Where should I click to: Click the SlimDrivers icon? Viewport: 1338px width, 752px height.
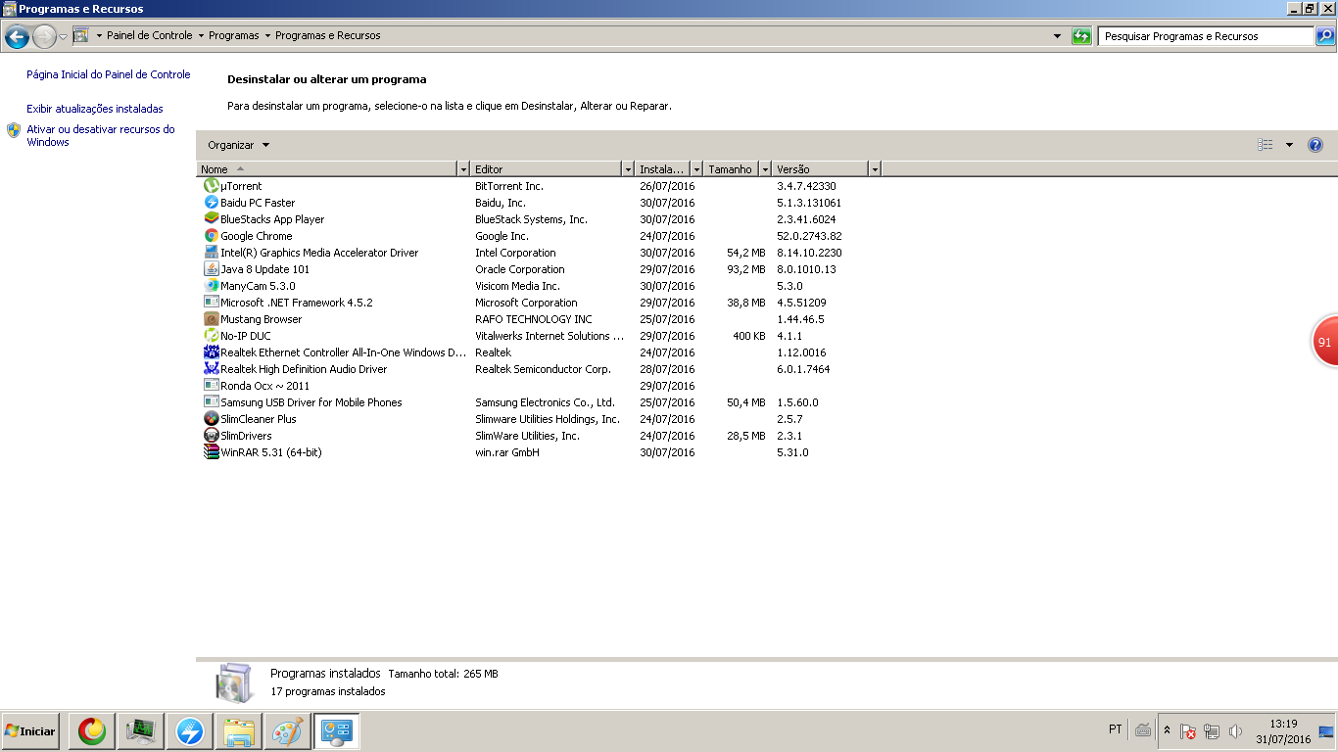tap(211, 436)
